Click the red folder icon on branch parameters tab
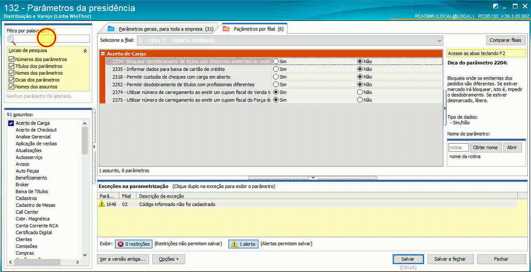This screenshot has height=272, width=531. (x=226, y=29)
